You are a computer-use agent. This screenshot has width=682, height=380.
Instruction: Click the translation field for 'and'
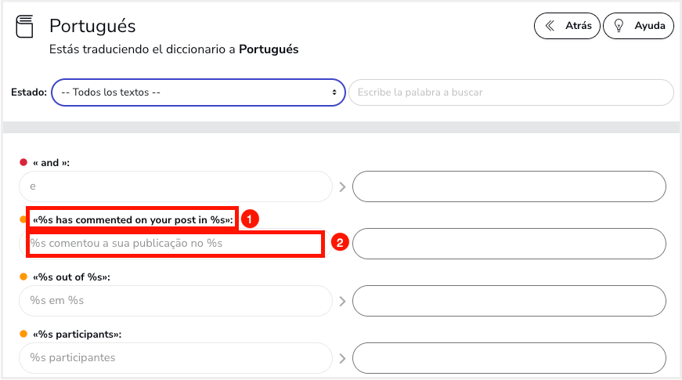[x=509, y=186]
